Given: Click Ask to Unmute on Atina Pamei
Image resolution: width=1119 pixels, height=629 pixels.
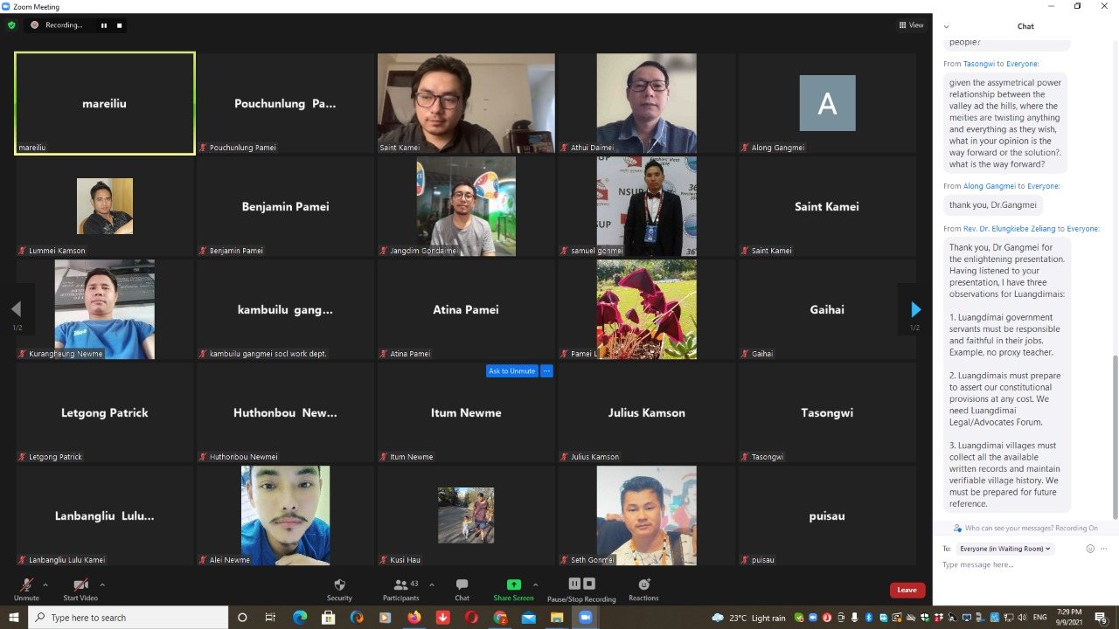Looking at the screenshot, I should [x=511, y=371].
